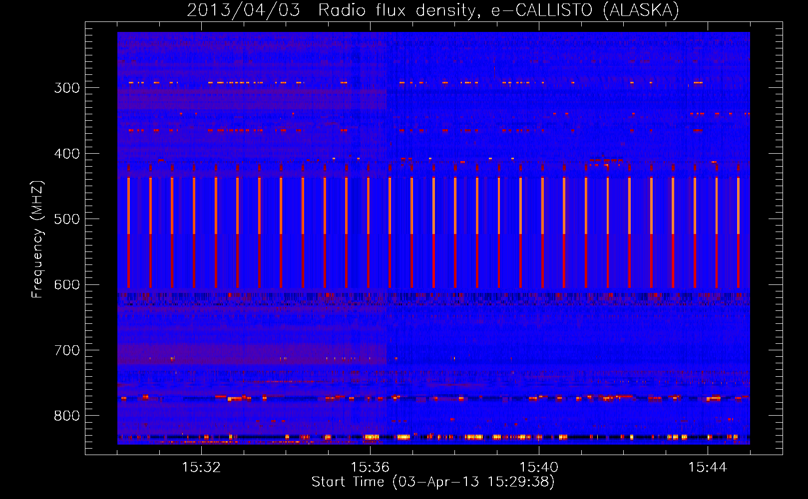
Task: Select the 800 frequency tick label
Action: point(67,416)
